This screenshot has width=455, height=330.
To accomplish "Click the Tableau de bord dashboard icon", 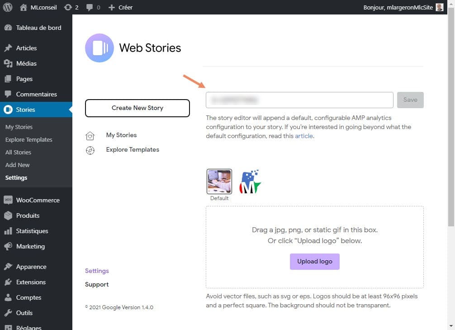I will [8, 28].
